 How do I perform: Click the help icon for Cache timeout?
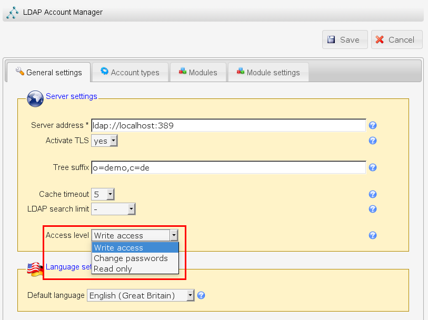373,194
